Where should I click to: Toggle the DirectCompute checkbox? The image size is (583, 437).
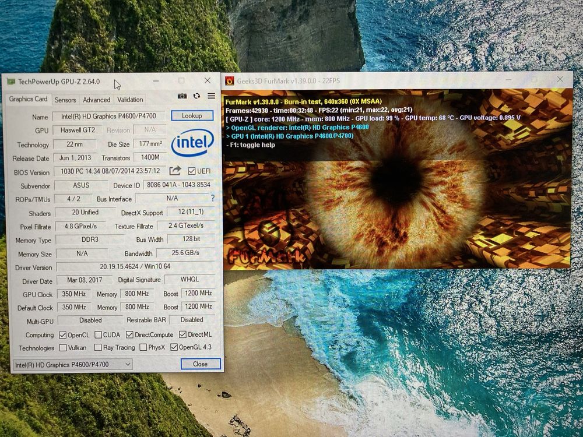click(x=129, y=335)
